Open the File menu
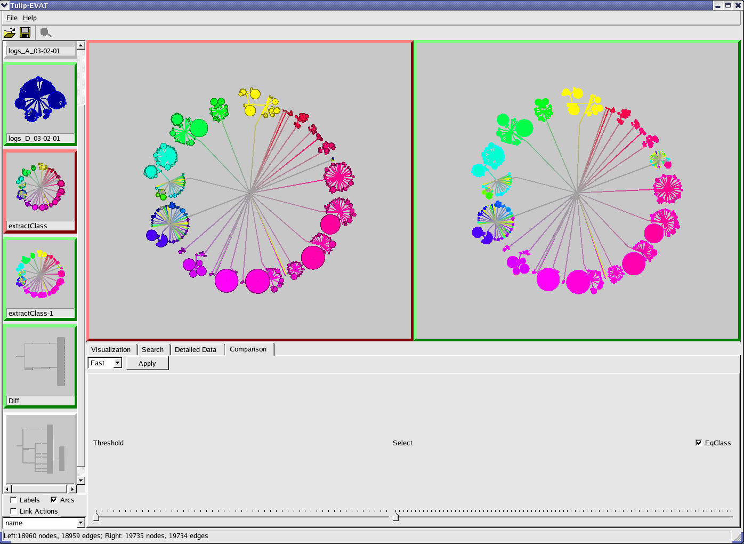 tap(12, 18)
